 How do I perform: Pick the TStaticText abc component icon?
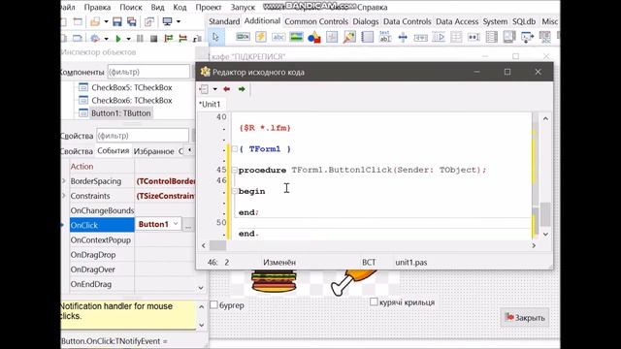(278, 37)
